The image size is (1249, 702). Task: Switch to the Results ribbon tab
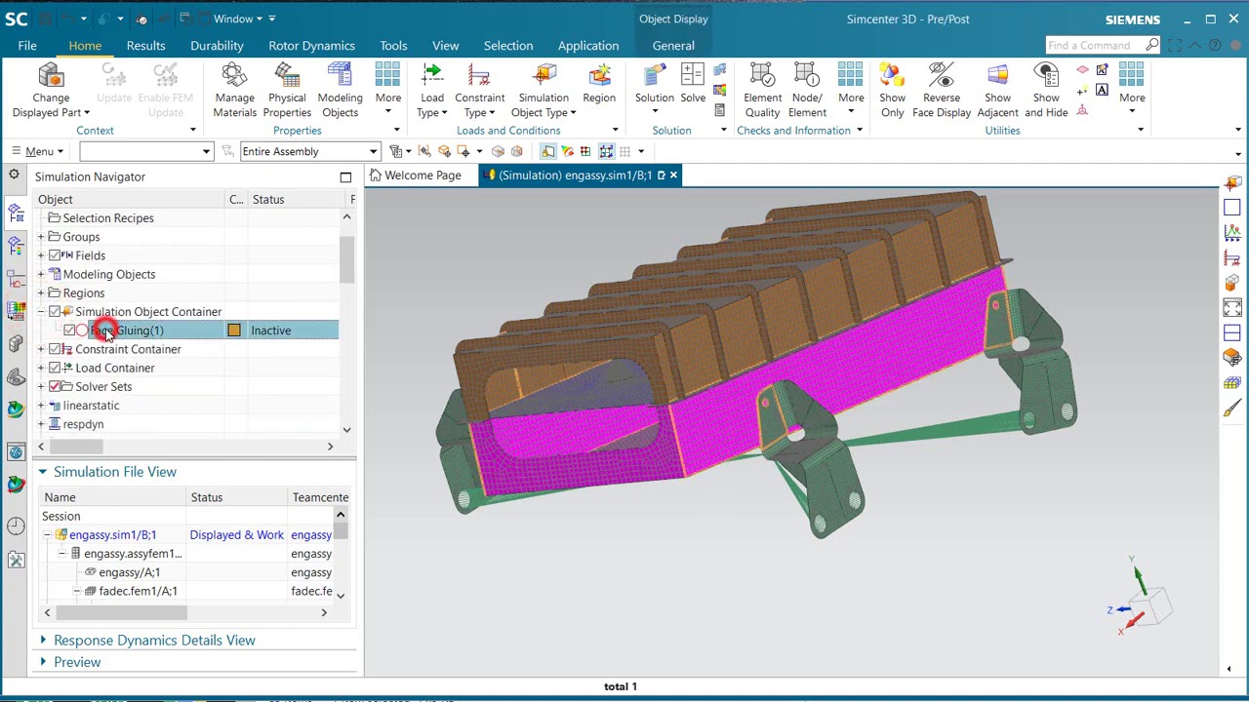click(x=145, y=46)
